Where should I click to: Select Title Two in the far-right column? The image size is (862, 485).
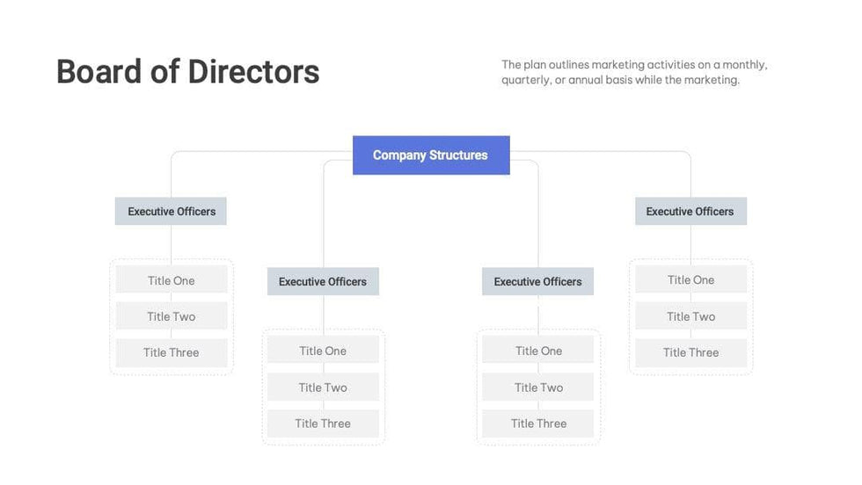click(690, 317)
